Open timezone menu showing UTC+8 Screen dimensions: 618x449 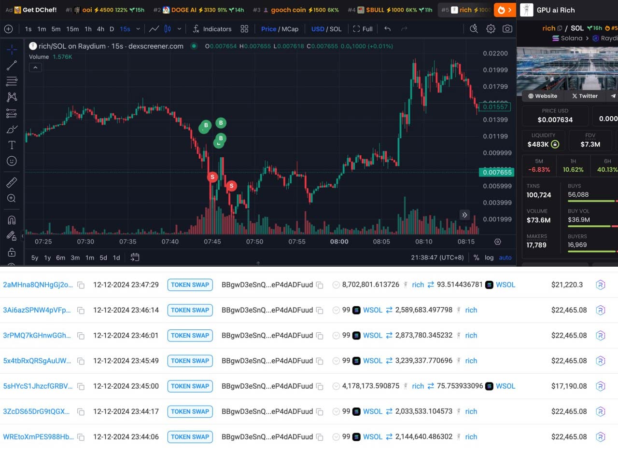coord(437,258)
